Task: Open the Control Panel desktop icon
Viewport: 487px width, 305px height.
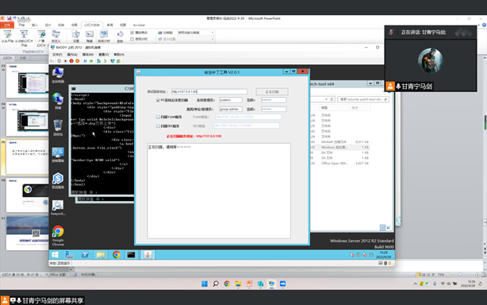Action: click(58, 155)
